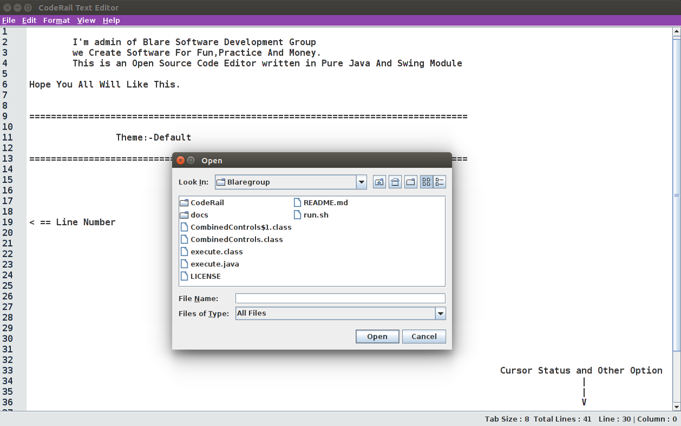681x426 pixels.
Task: Select the file icon of run.sh
Action: pyautogui.click(x=297, y=215)
